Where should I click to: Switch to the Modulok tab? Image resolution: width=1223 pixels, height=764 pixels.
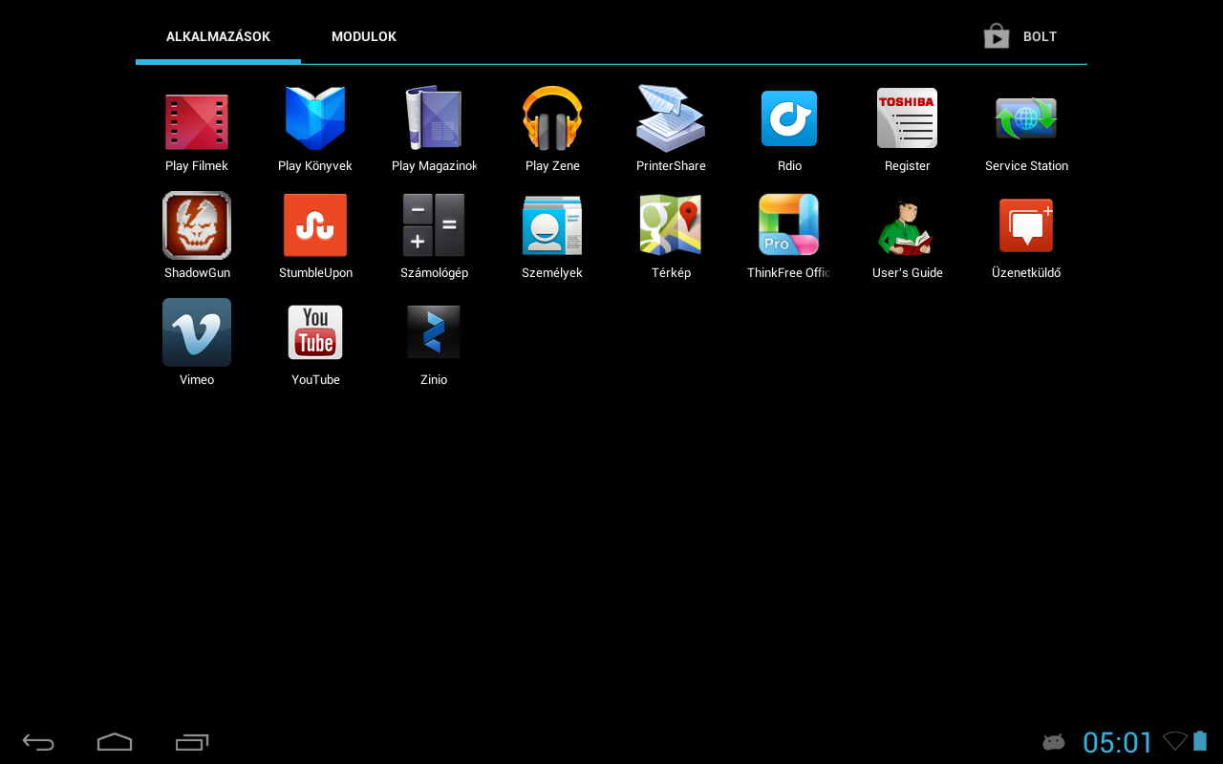pos(364,36)
